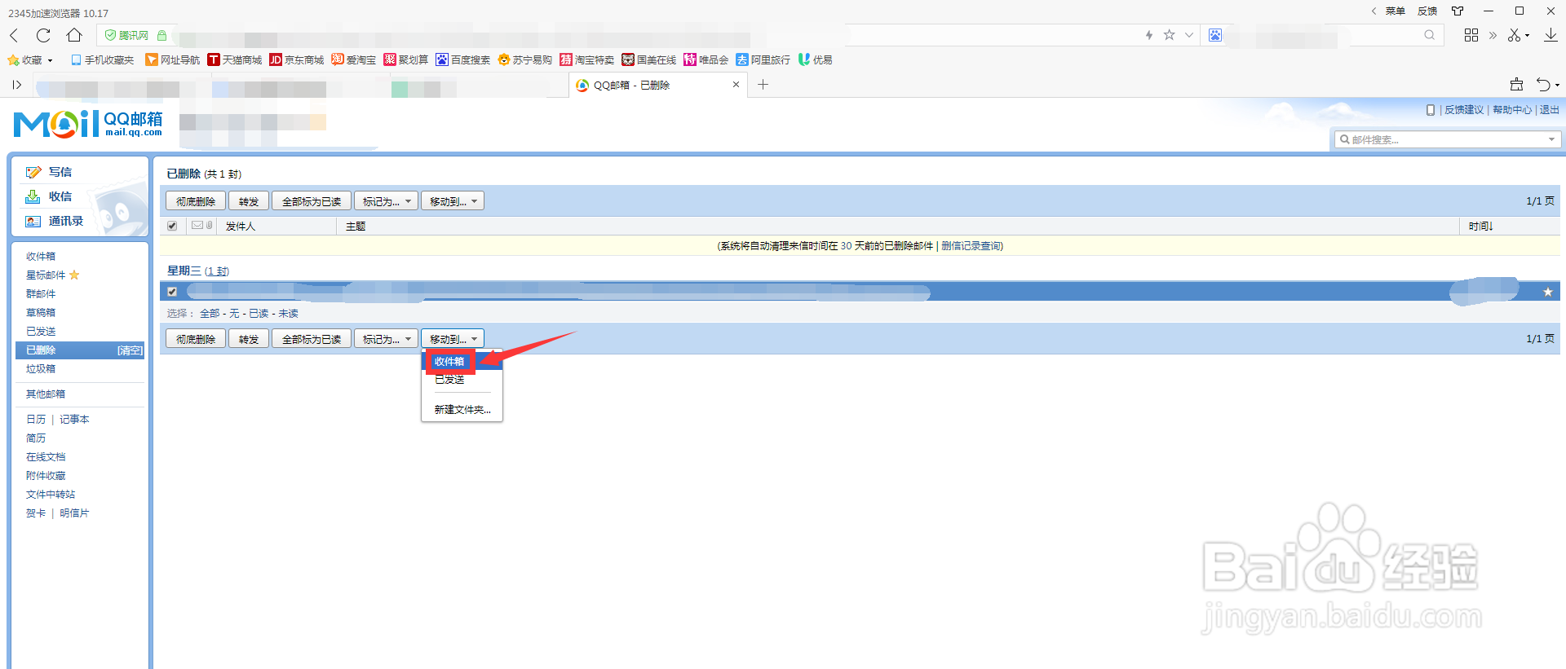Click top 转发 button
The height and width of the screenshot is (669, 1566).
click(x=249, y=201)
